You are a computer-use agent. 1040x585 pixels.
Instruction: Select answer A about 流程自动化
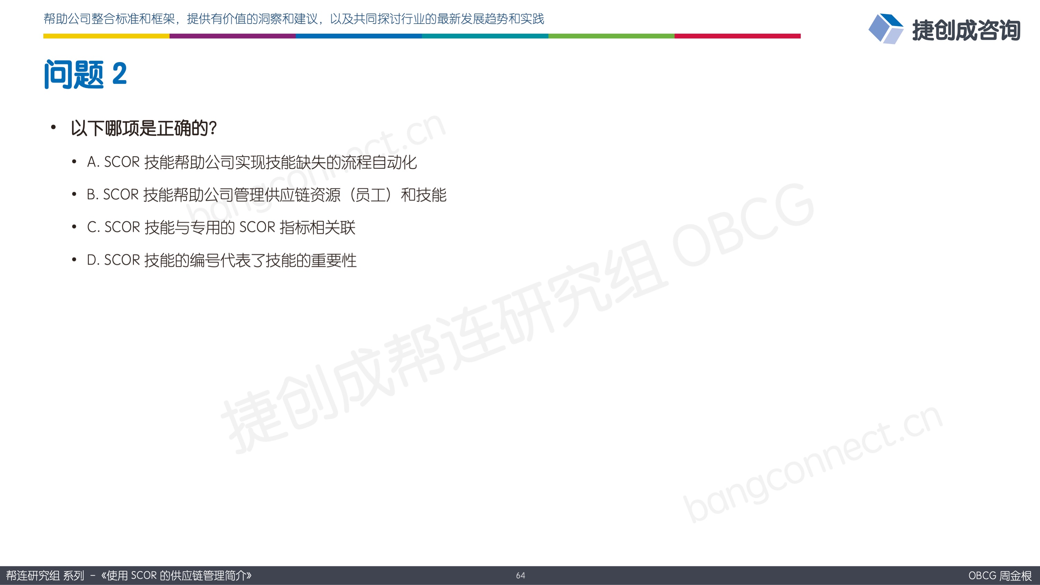pyautogui.click(x=252, y=162)
